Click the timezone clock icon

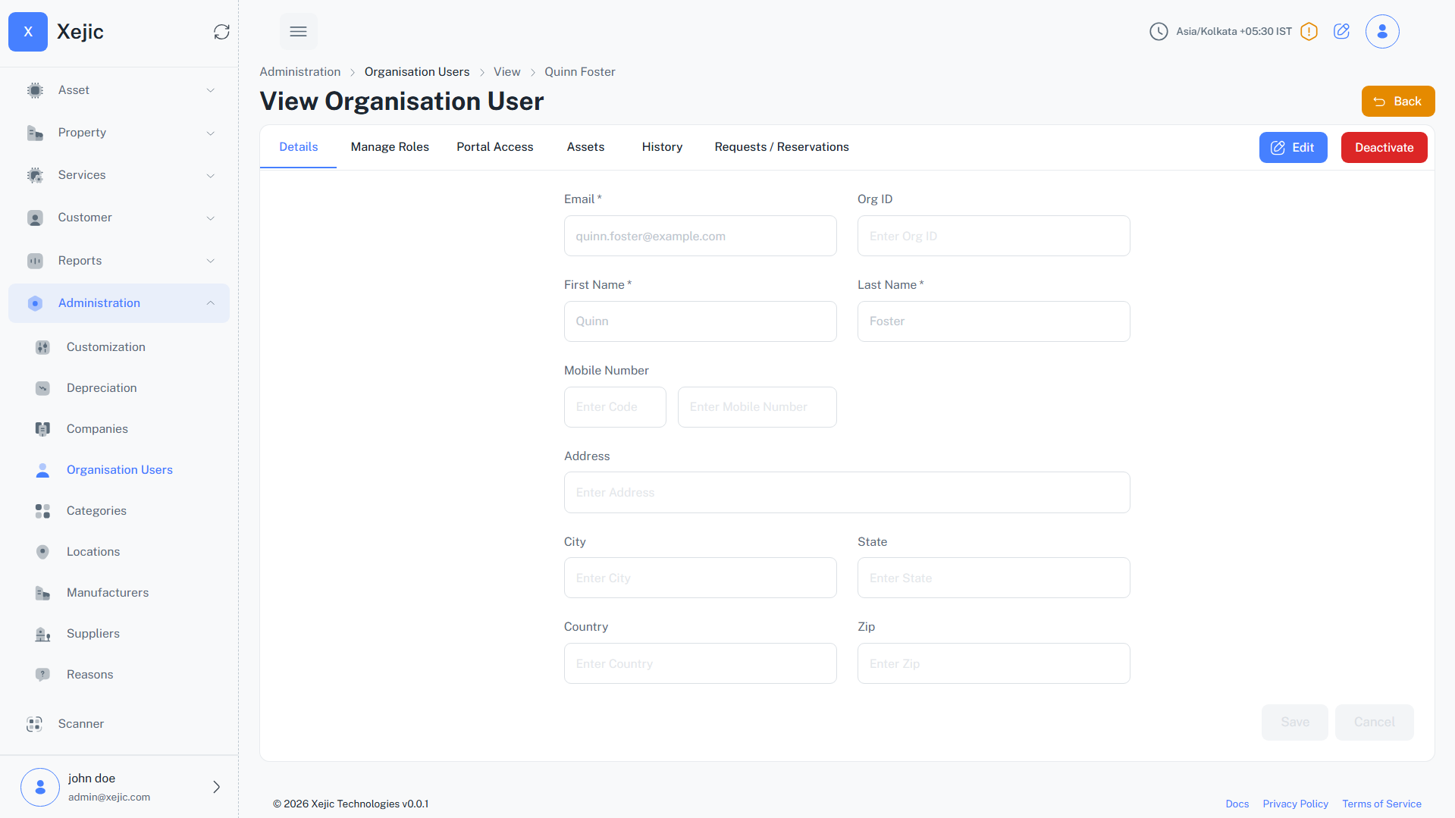pyautogui.click(x=1159, y=32)
